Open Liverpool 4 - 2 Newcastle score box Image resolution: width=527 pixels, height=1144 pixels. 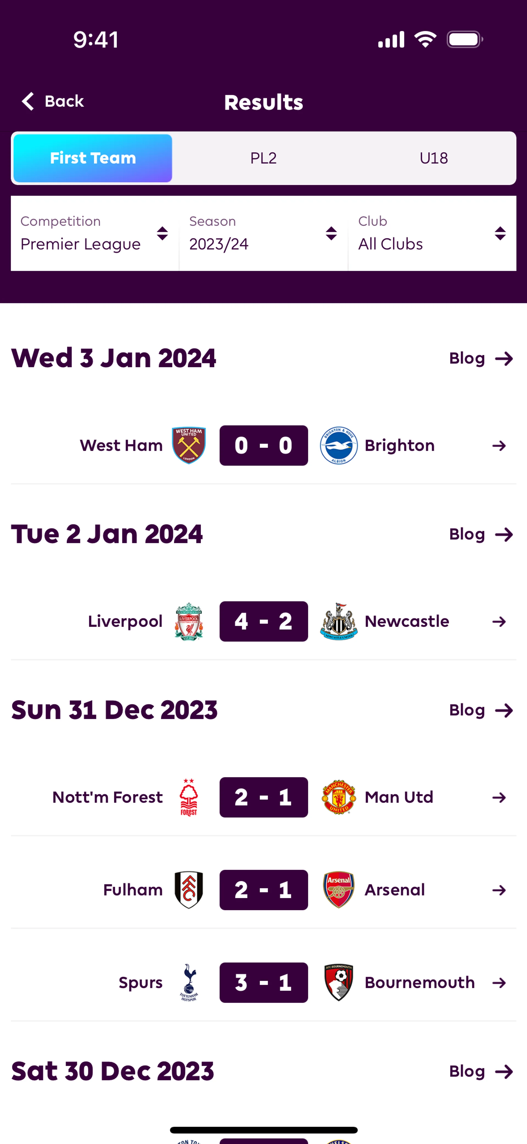(263, 621)
